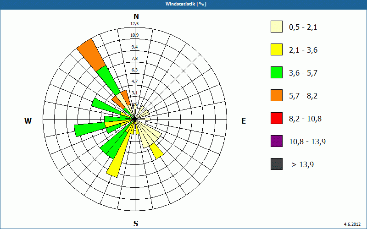Click the legend label "> 13,9"
367x229 pixels.
click(303, 165)
